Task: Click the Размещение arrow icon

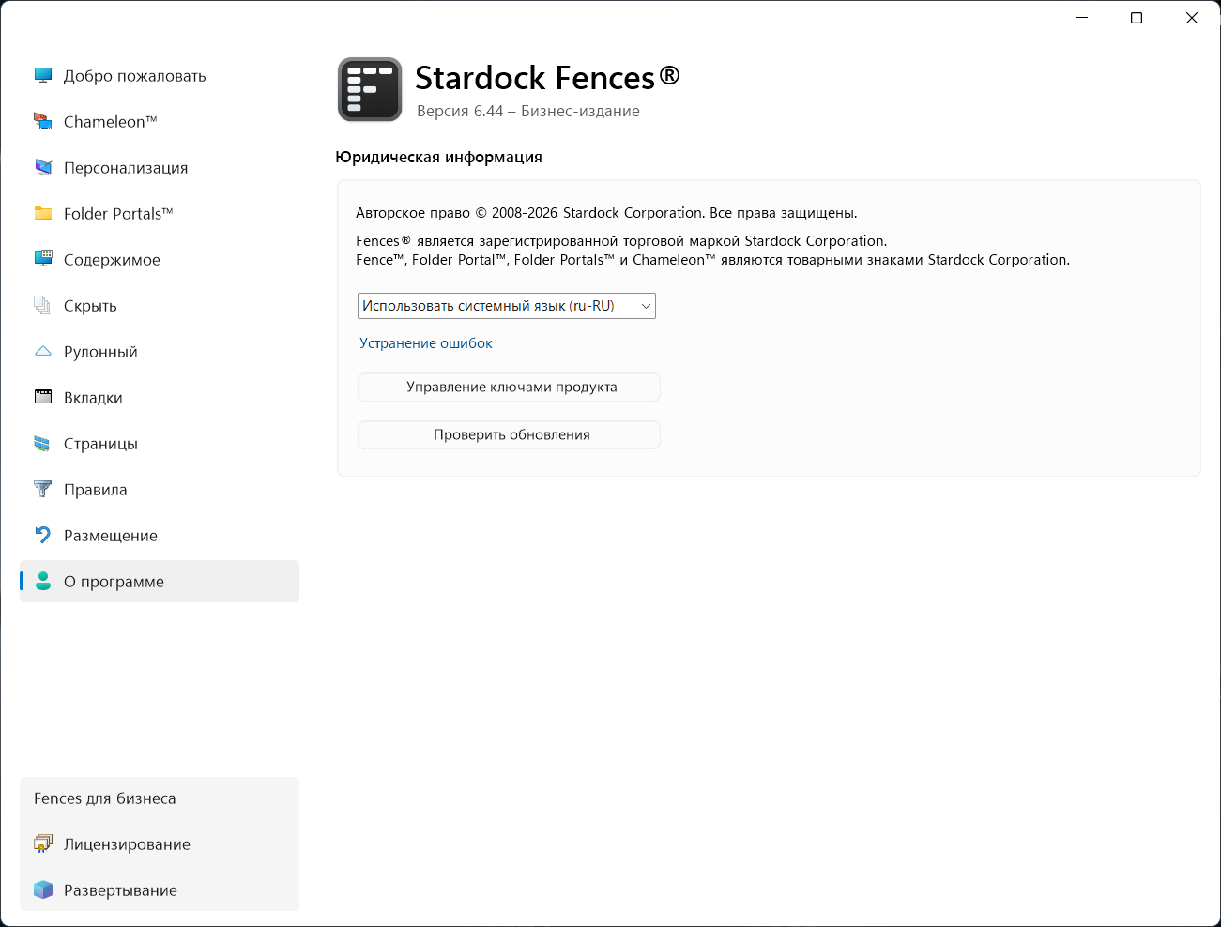Action: coord(43,535)
